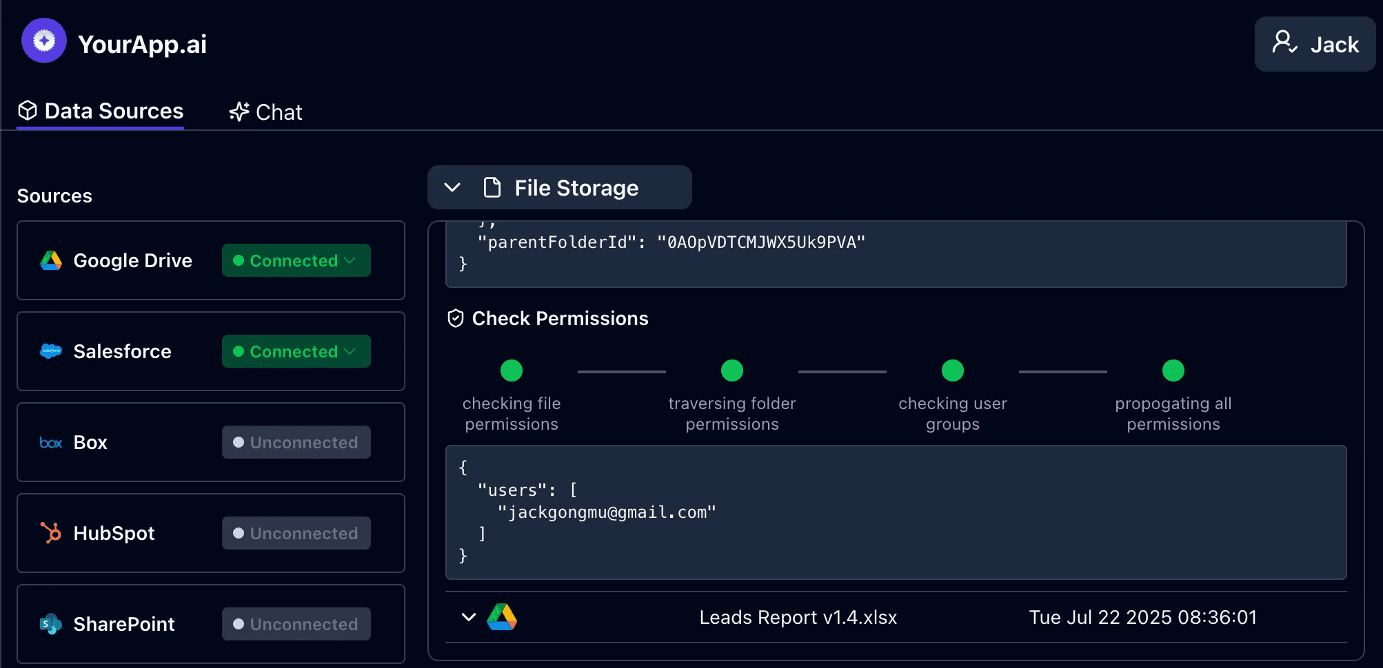
Task: Click the Google Drive icon beside Leads Report
Action: point(502,617)
